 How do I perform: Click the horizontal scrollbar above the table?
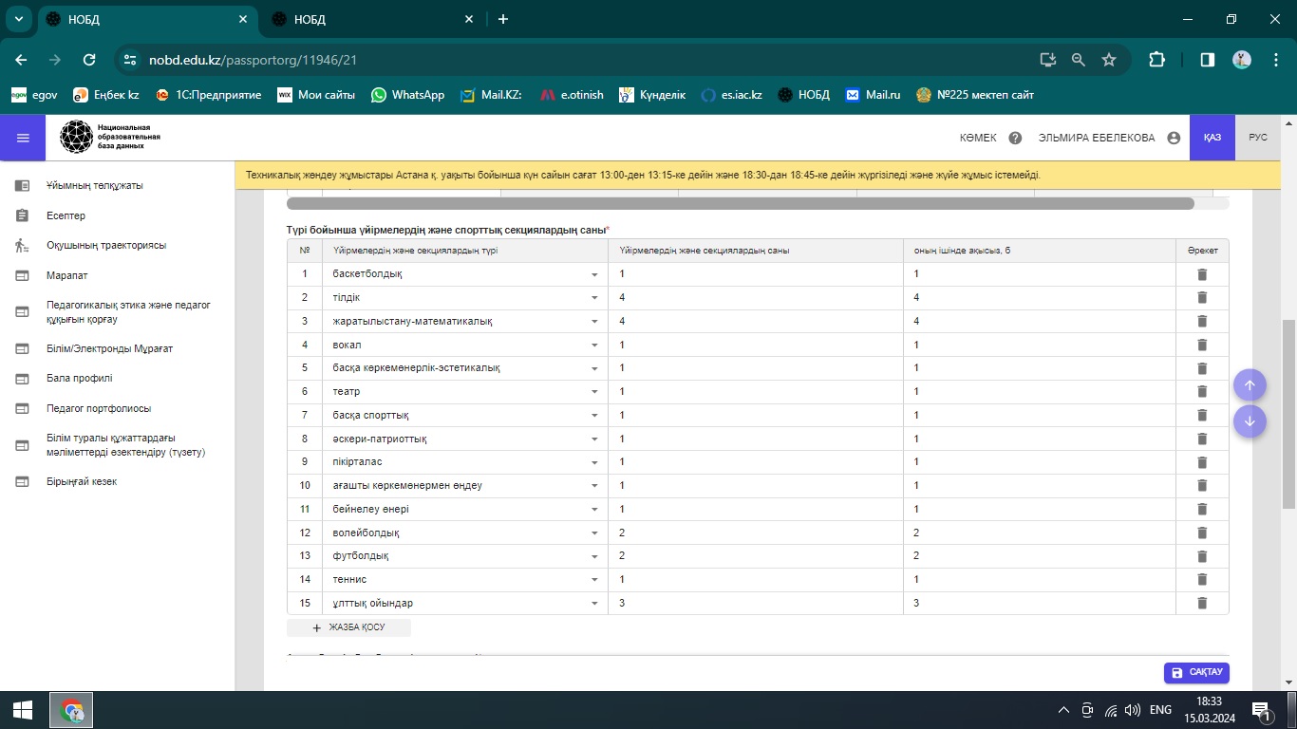coord(740,203)
